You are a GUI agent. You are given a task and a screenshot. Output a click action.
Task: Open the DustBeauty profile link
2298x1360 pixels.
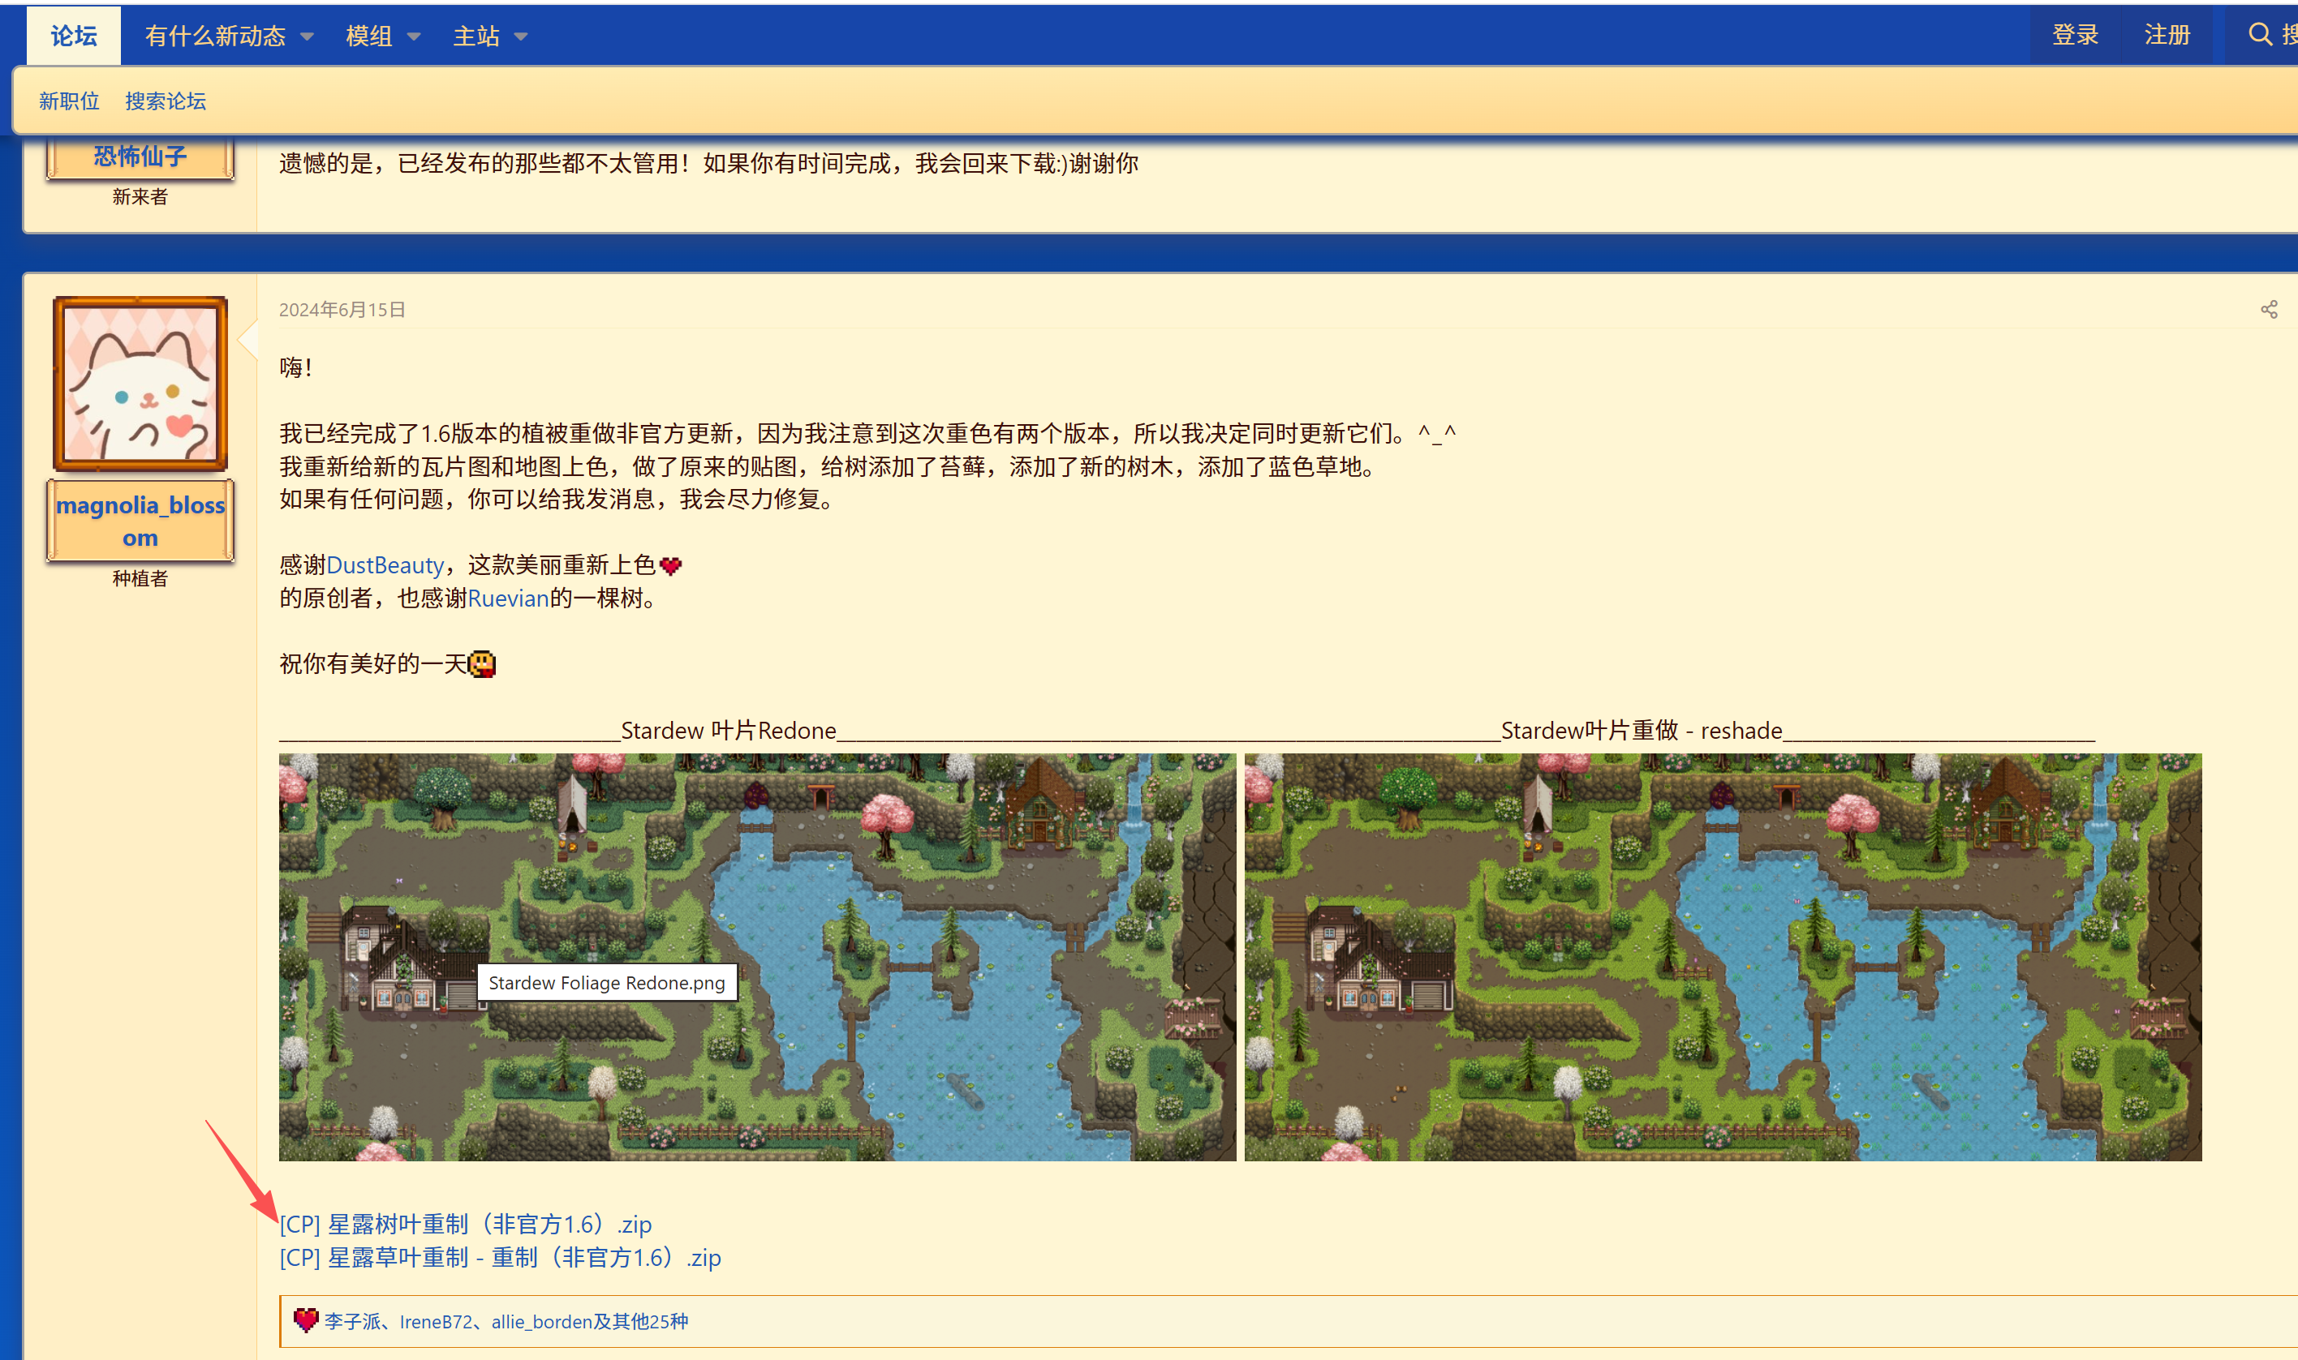point(385,565)
